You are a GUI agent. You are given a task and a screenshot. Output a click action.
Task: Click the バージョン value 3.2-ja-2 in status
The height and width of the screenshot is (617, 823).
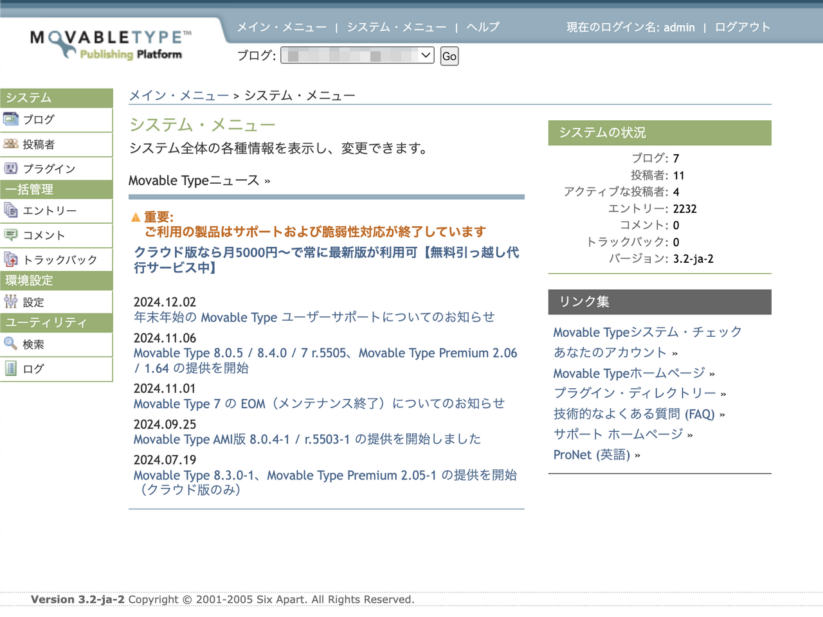693,259
